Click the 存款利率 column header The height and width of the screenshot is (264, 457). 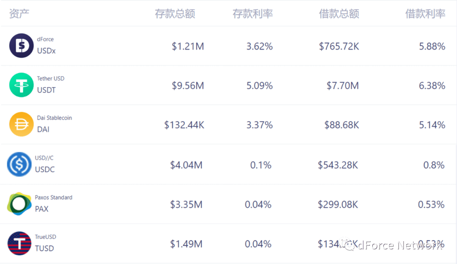point(253,14)
